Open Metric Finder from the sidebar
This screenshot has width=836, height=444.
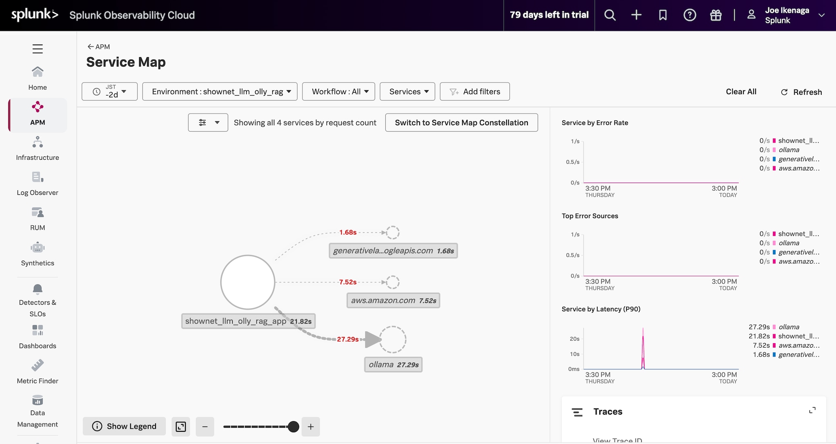coord(38,372)
